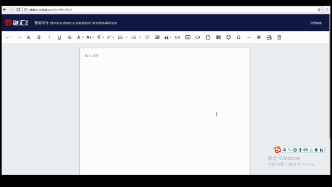Open special characters Omega menu
Image resolution: width=332 pixels, height=187 pixels.
[239, 37]
